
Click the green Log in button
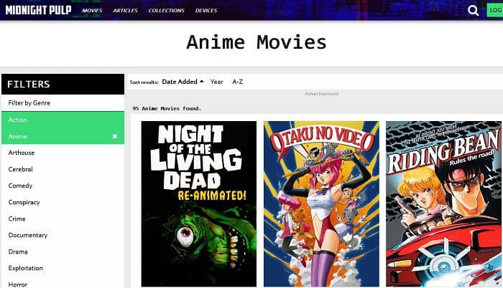point(495,10)
